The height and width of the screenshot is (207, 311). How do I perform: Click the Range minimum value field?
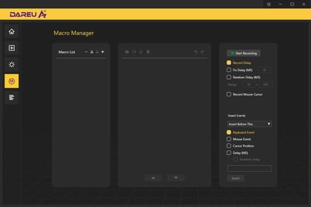pos(249,85)
